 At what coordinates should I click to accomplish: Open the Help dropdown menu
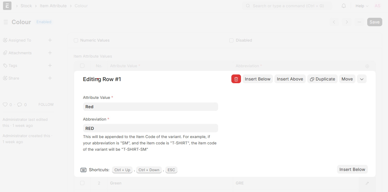pos(361,6)
